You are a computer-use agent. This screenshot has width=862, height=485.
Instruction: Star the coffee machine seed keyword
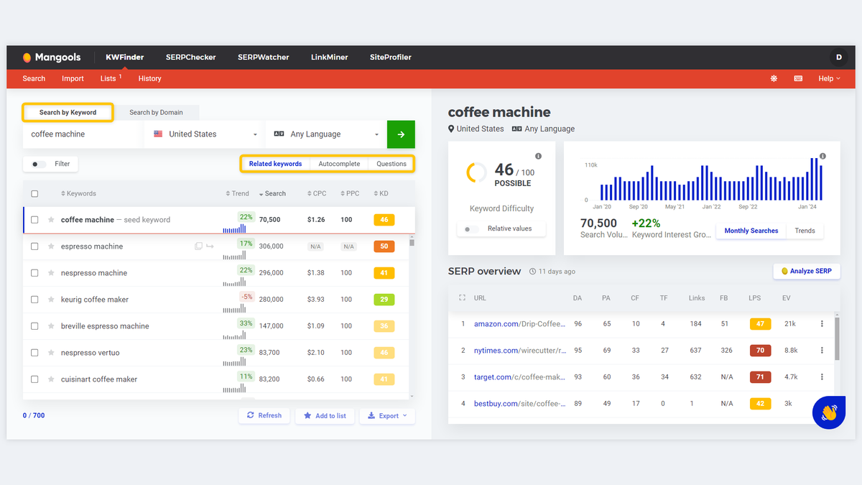(x=51, y=220)
